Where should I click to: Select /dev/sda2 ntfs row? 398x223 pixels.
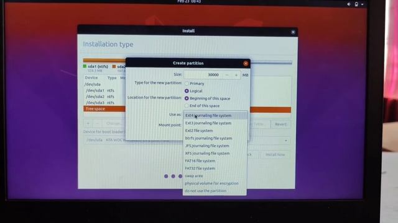tap(100, 97)
